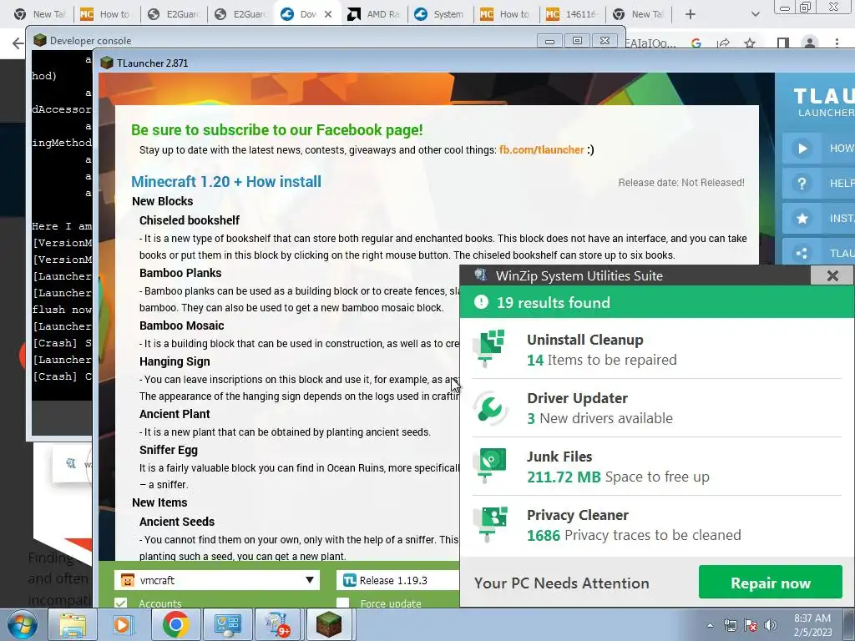
Task: Click Repair now in WinZip popup
Action: coord(770,582)
